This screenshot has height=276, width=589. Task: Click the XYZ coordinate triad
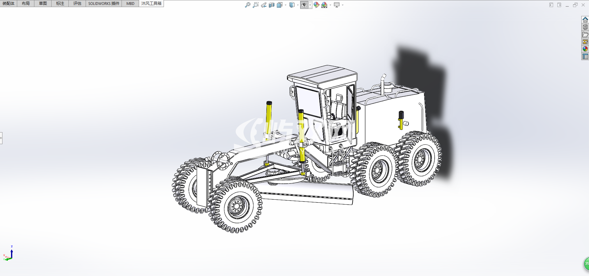coord(8,254)
